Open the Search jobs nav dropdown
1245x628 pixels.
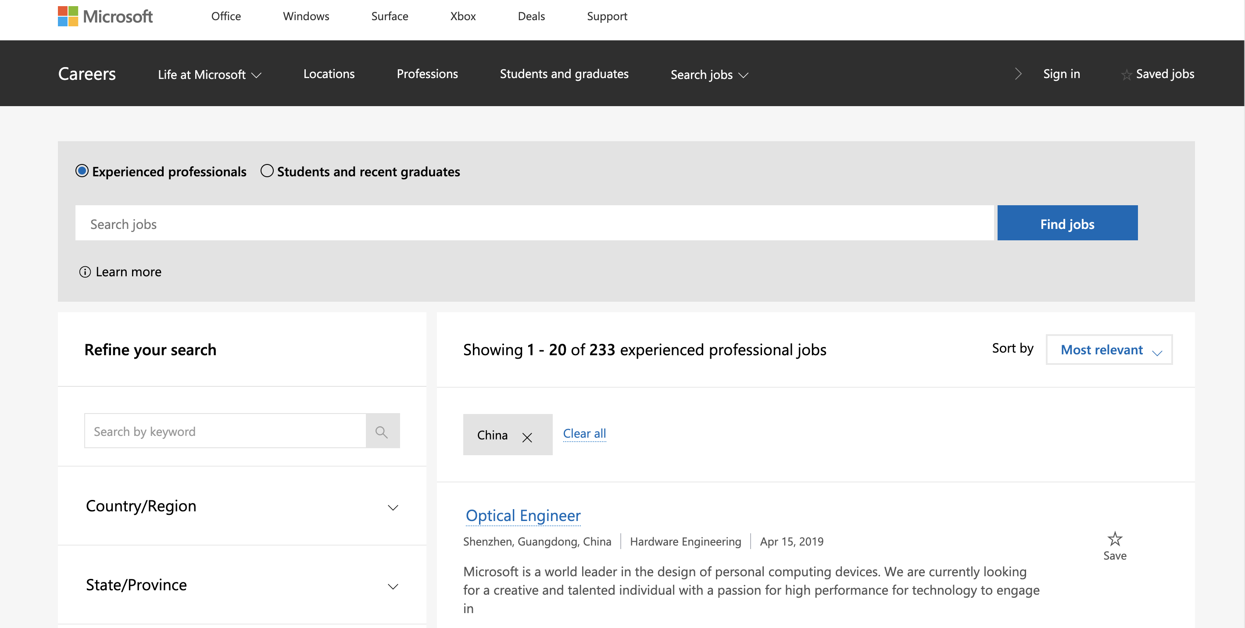(709, 75)
